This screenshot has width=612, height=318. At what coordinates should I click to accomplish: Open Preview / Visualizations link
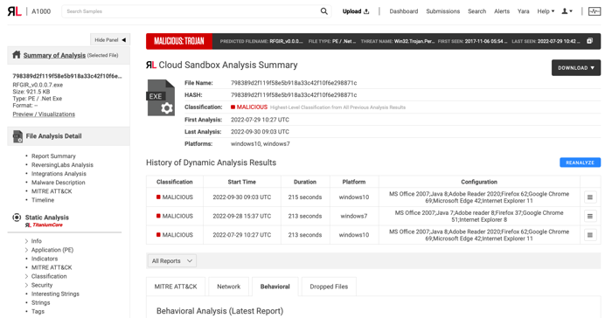pyautogui.click(x=44, y=114)
